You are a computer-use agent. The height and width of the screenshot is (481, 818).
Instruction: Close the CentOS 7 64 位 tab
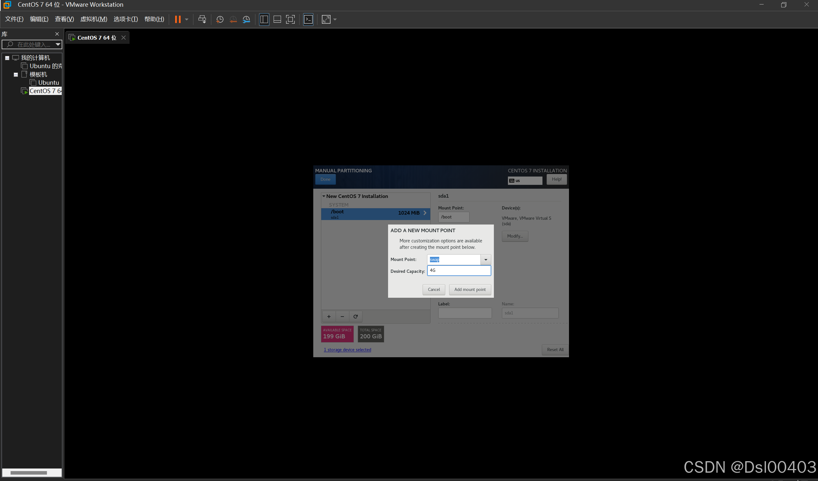point(123,38)
